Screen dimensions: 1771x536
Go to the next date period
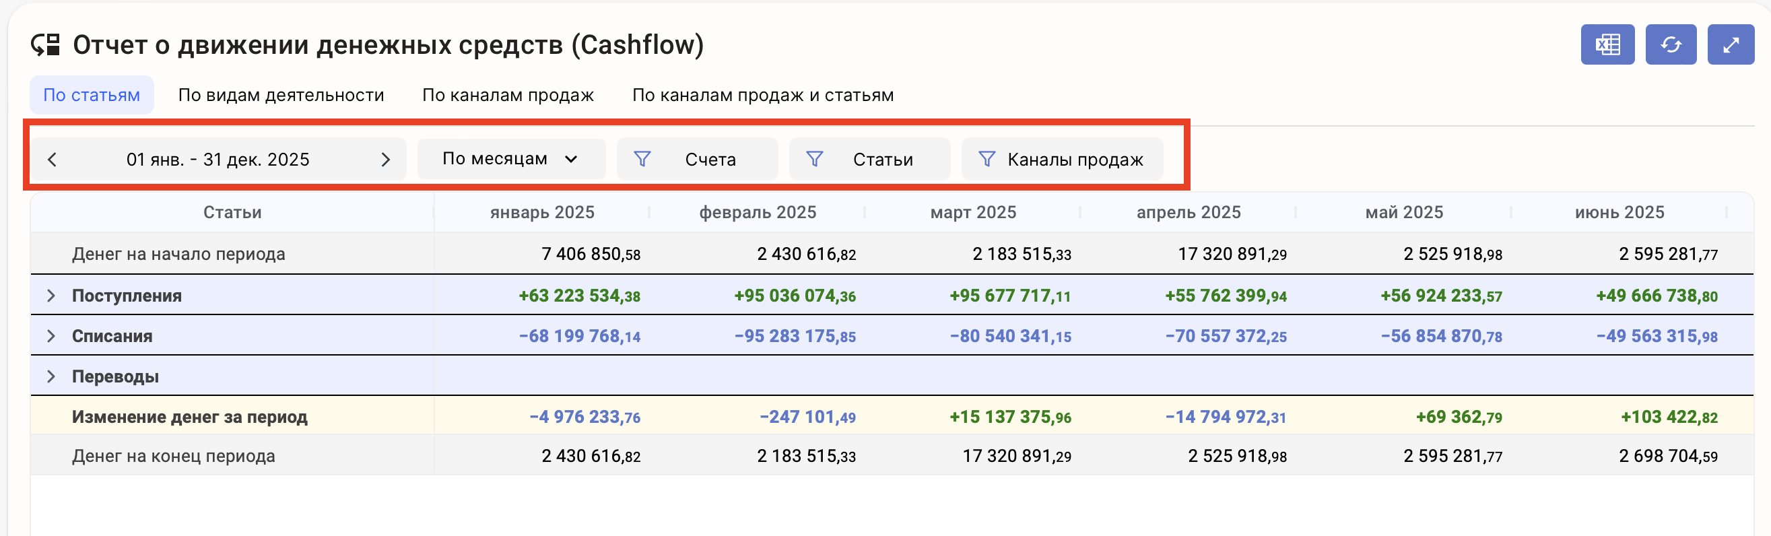(385, 160)
